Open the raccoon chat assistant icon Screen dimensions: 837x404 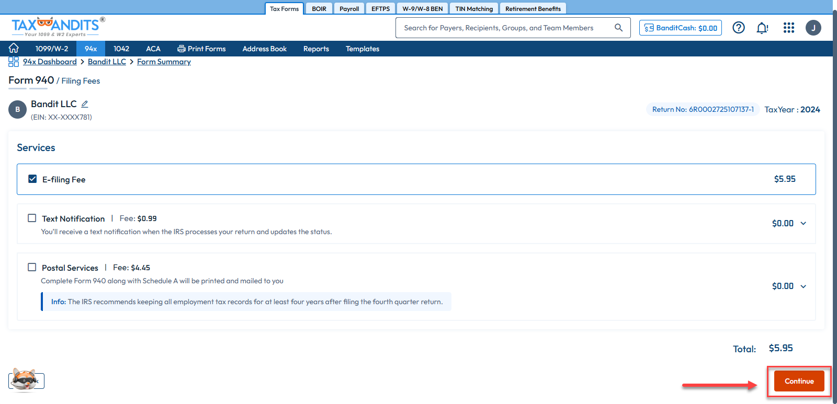[24, 380]
